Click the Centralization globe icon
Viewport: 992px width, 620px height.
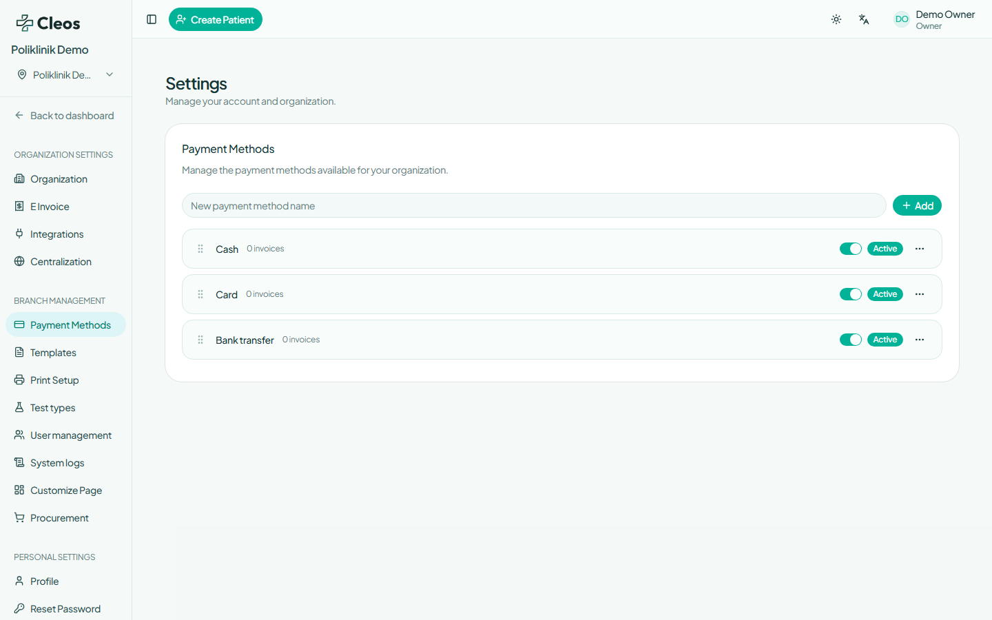[x=19, y=262]
